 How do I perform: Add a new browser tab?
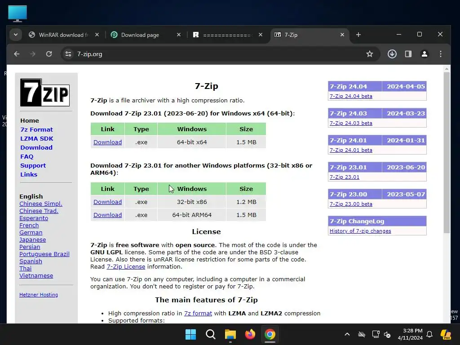pyautogui.click(x=358, y=35)
